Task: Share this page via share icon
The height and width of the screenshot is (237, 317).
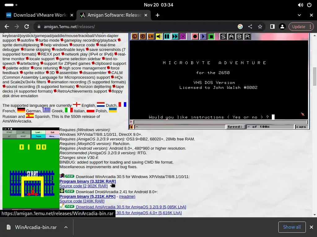Action: click(250, 27)
